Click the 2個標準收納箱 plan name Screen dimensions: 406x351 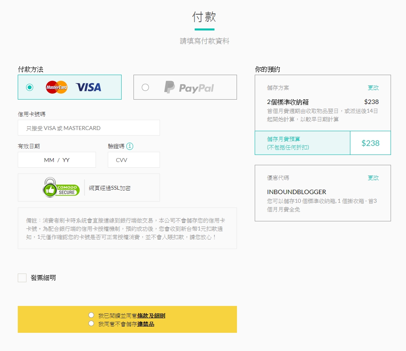pyautogui.click(x=288, y=102)
